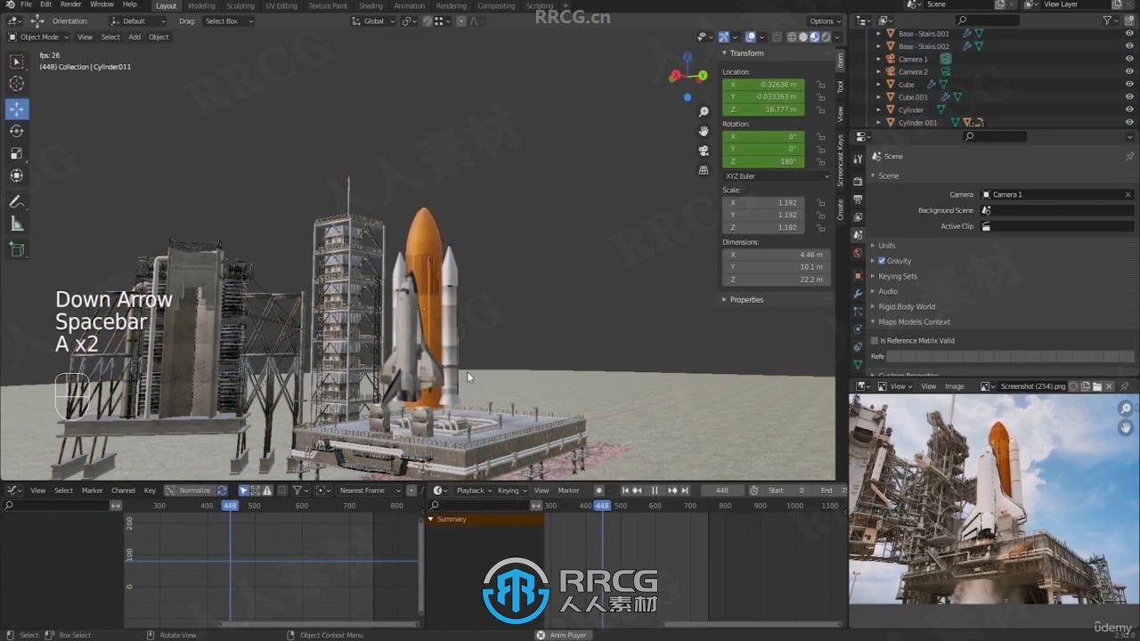Toggle Is Reference Matrix Valid checkbox
Screen dimensions: 1140x641
click(875, 340)
